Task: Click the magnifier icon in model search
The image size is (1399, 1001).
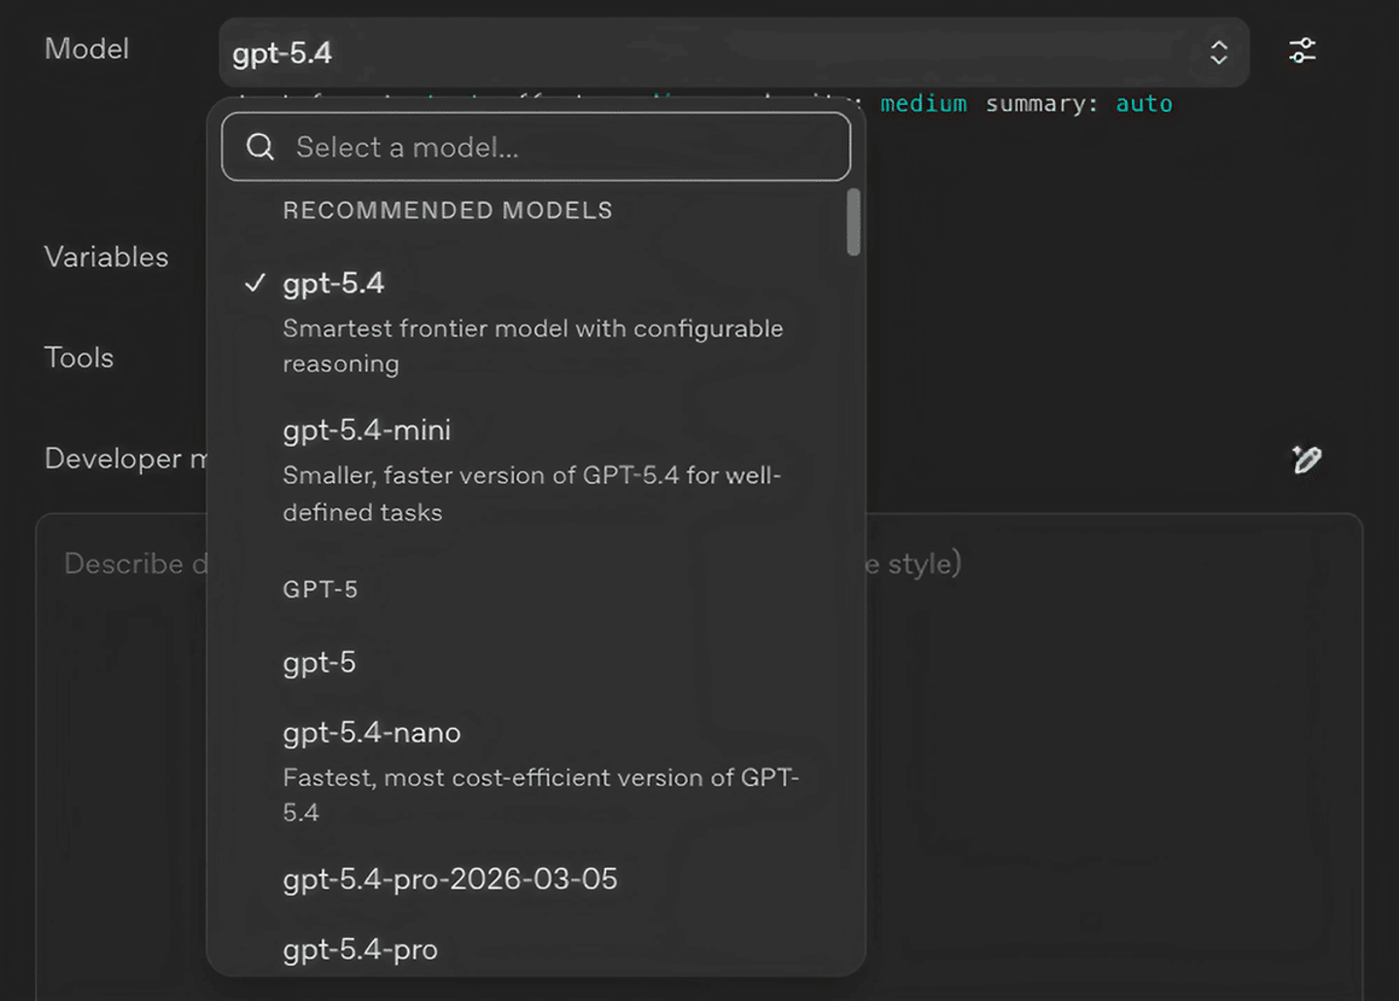Action: pos(260,147)
